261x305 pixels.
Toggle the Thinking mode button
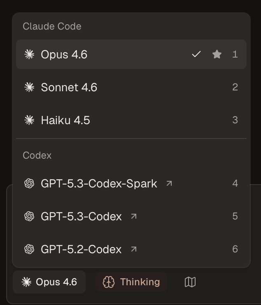coord(131,282)
